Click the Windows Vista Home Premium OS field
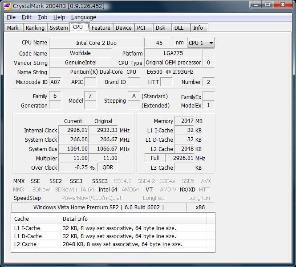The height and width of the screenshot is (267, 296). pos(98,207)
